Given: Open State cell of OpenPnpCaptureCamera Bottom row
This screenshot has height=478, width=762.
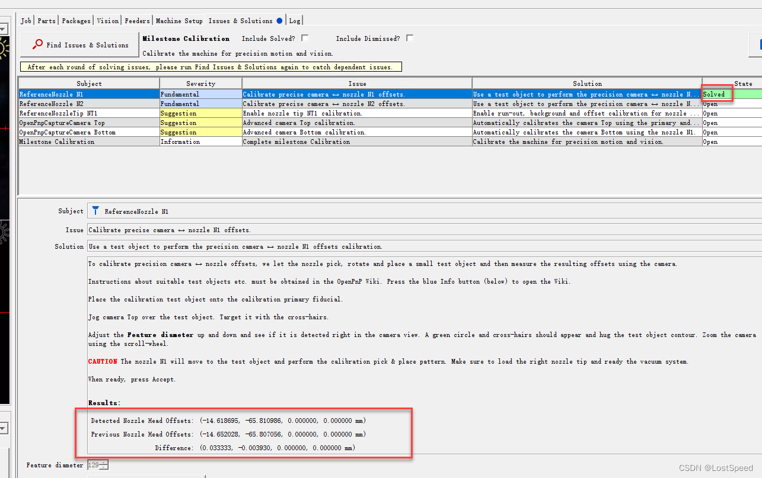Looking at the screenshot, I should [x=732, y=132].
